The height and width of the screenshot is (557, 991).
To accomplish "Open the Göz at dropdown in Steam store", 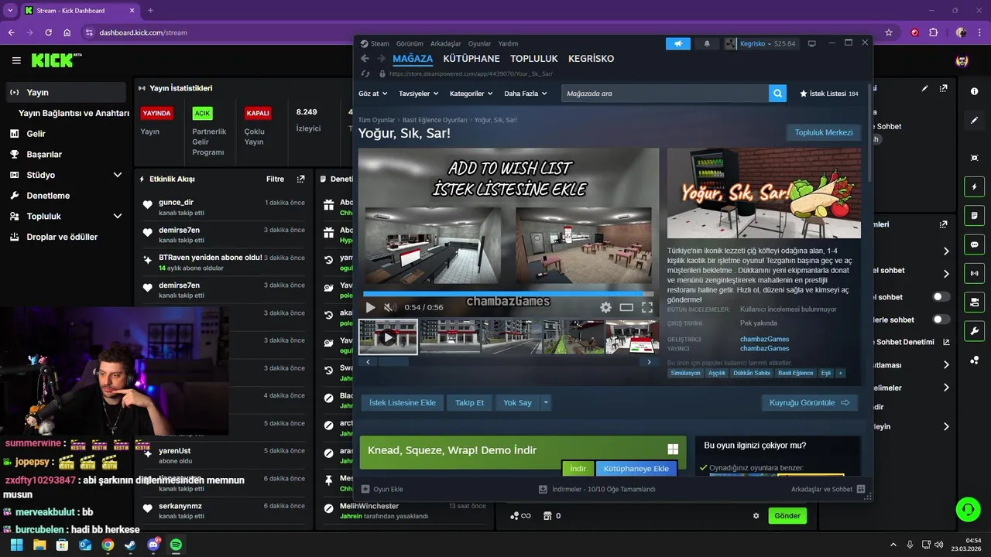I will [373, 94].
